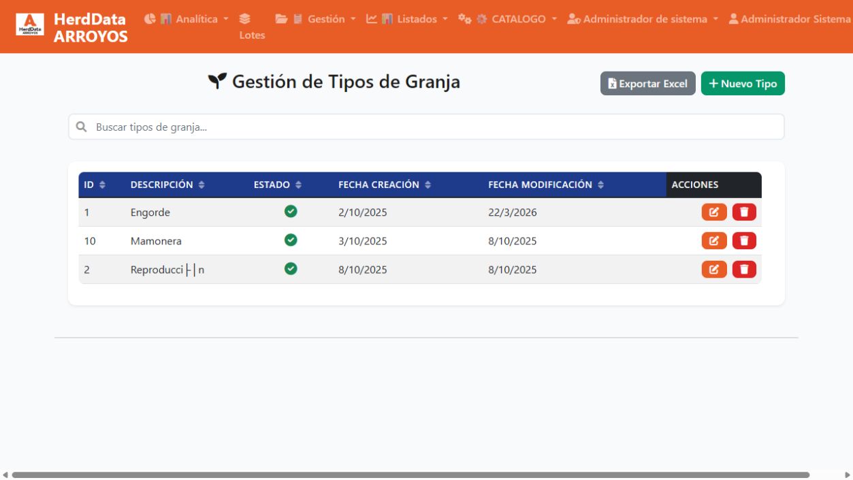Open Administrador de sistema menu
The height and width of the screenshot is (480, 853).
tap(643, 19)
